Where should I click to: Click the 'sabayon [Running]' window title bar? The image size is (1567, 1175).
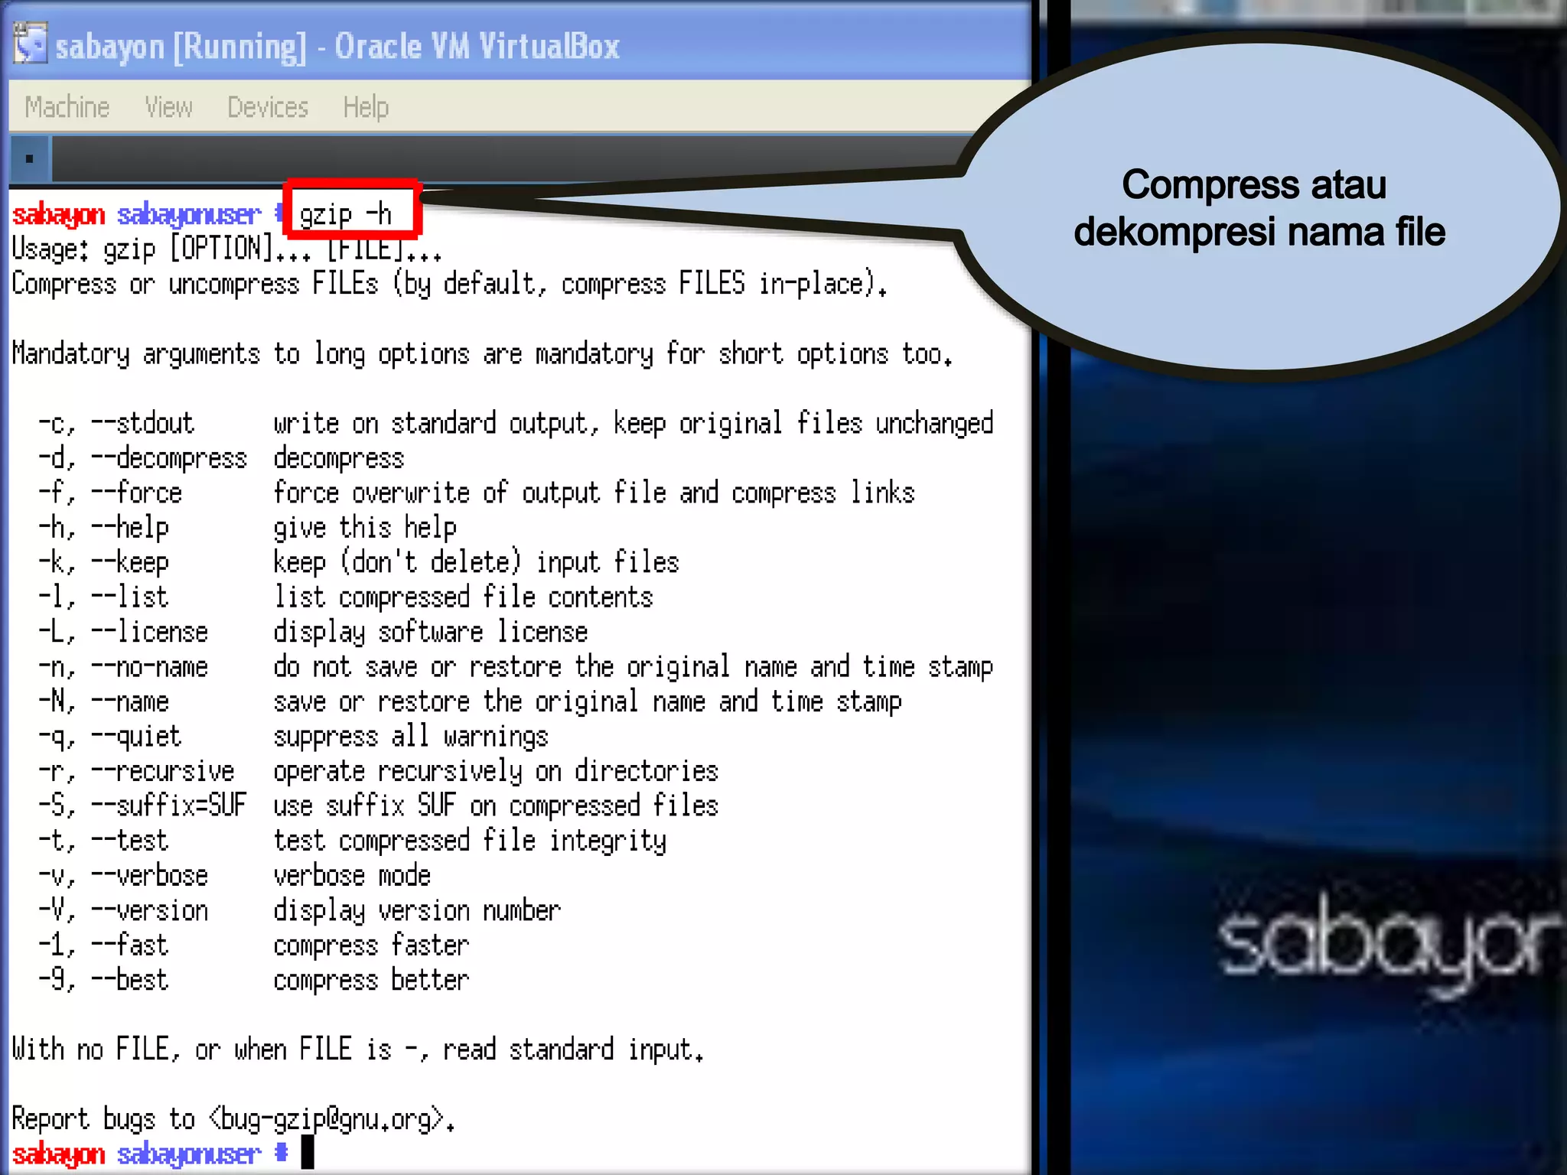click(337, 46)
